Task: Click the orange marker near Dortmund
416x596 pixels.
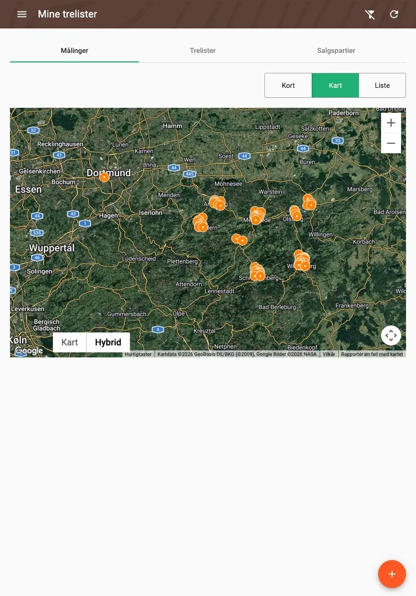Action: [104, 177]
